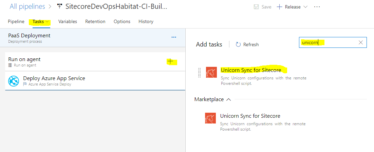Click the Save disk icon
Viewport: 374px width, 152px height.
257,7
